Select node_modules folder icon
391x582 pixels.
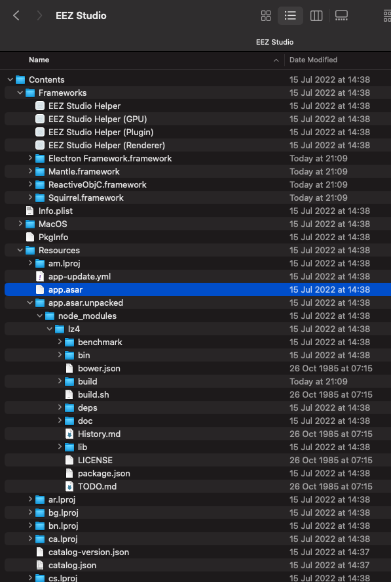[x=50, y=316]
